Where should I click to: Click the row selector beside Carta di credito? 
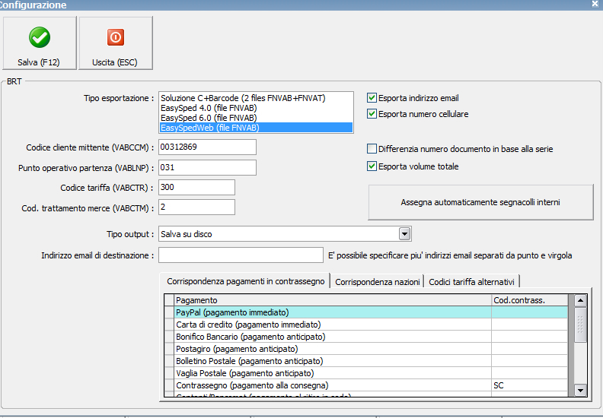tap(169, 325)
